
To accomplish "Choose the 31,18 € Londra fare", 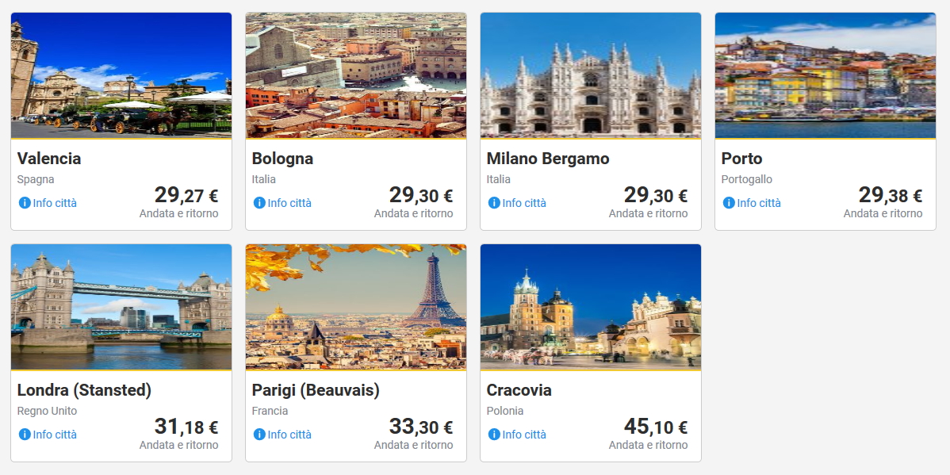I will coord(186,427).
